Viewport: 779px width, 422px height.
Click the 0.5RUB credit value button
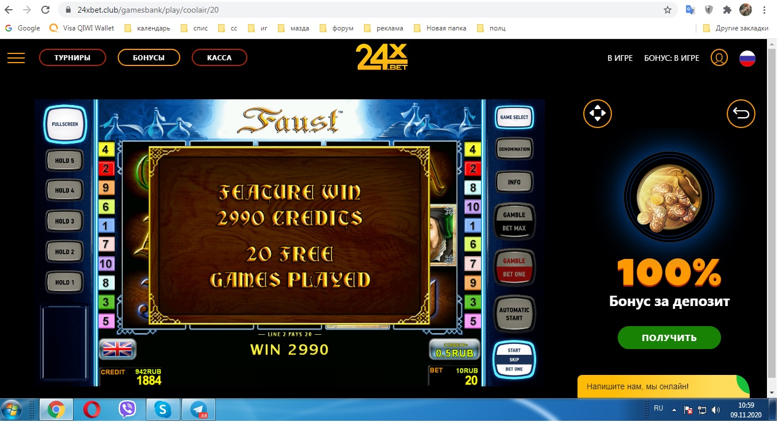tap(454, 350)
